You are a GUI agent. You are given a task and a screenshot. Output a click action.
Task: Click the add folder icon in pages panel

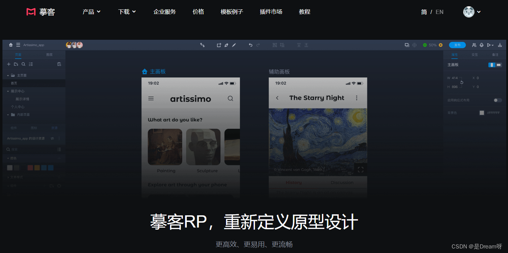(16, 64)
